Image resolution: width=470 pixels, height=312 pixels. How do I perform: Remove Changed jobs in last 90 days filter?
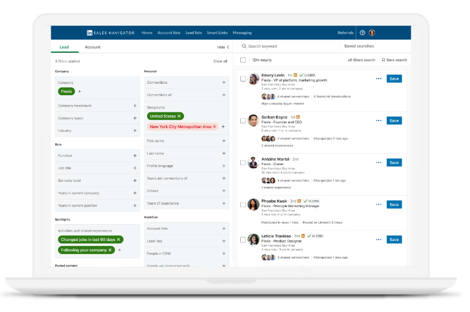[x=118, y=240]
